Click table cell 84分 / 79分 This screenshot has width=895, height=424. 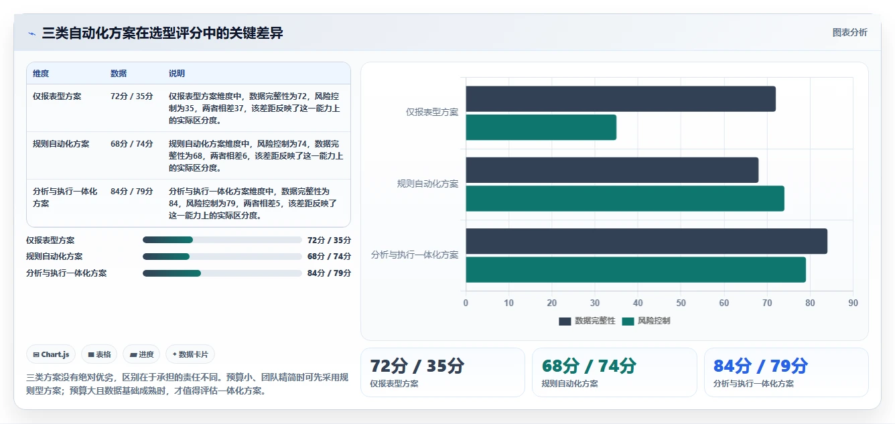click(x=132, y=192)
